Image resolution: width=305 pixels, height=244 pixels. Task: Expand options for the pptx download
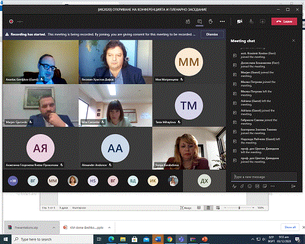109,228
